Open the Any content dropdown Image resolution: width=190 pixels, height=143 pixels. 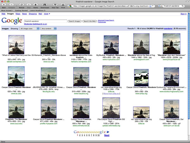pyautogui.click(x=48, y=29)
